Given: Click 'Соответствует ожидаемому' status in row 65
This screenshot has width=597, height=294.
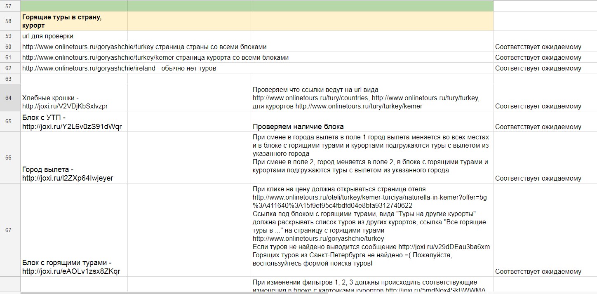Looking at the screenshot, I should [x=545, y=121].
